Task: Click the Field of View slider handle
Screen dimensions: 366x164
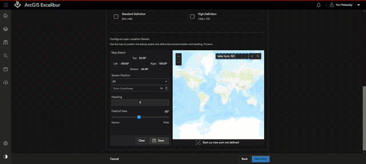Action: coord(139,117)
